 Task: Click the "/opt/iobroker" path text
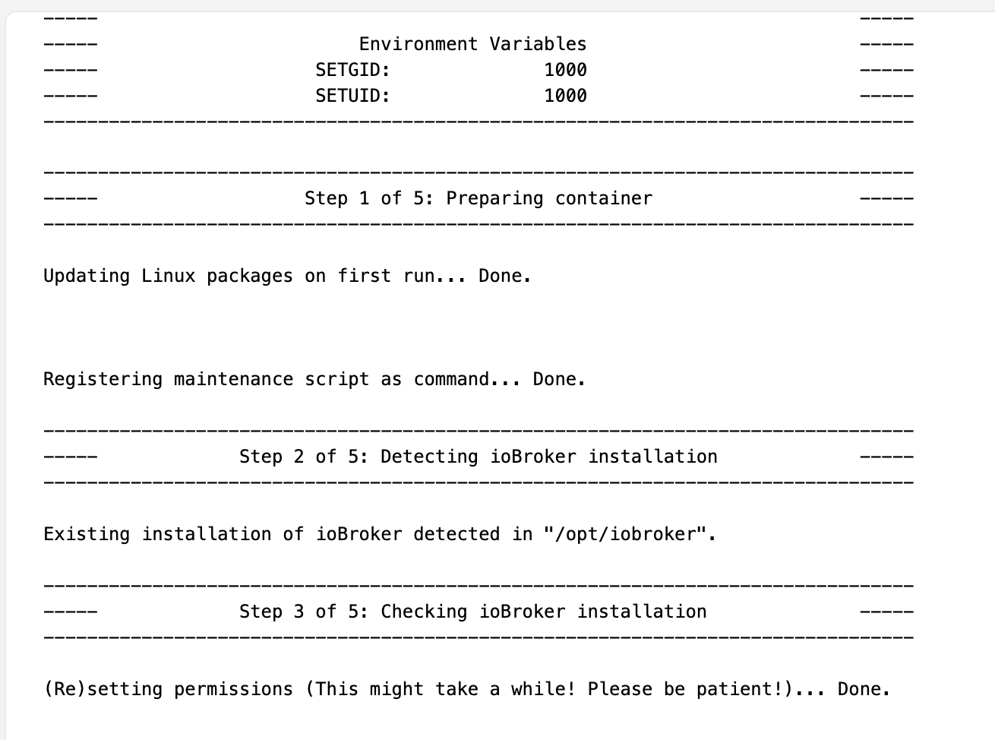click(x=630, y=534)
